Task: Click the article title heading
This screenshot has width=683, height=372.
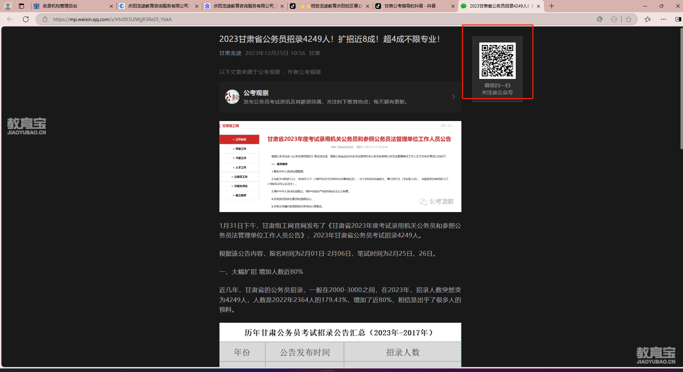Action: [330, 39]
